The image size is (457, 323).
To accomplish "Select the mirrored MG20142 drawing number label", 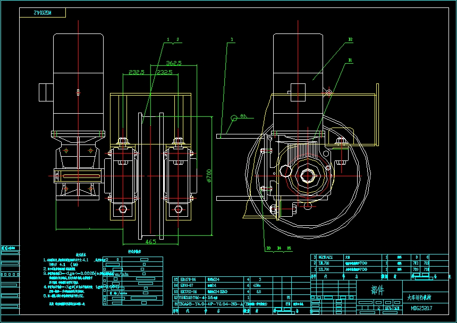I will pyautogui.click(x=43, y=13).
